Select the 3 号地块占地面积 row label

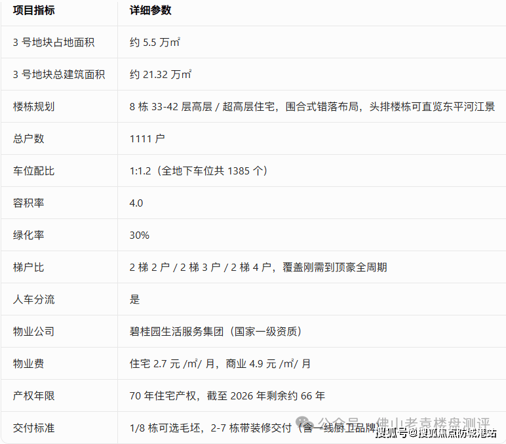click(x=54, y=42)
